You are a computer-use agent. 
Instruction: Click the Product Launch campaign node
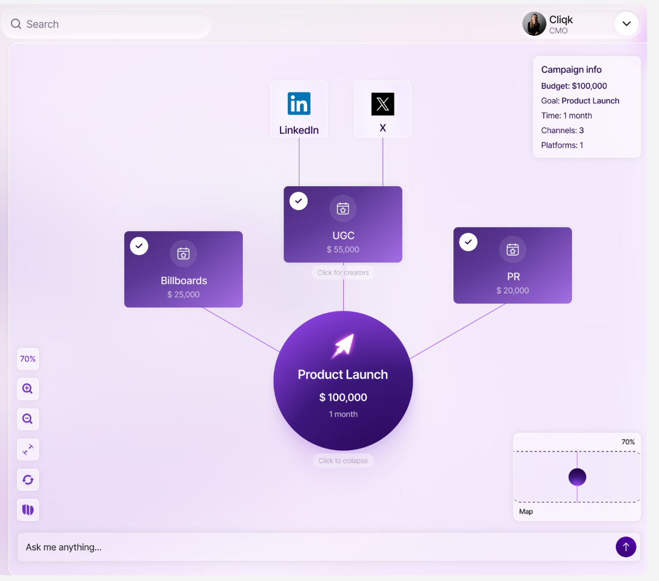coord(343,380)
